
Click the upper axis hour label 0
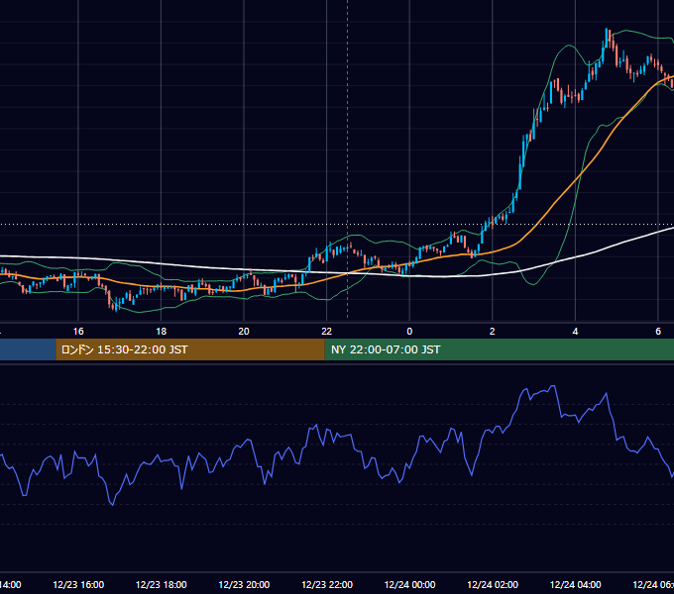[409, 332]
